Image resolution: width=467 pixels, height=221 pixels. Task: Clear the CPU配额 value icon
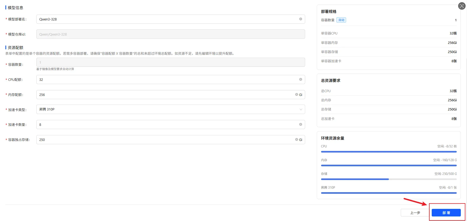pos(301,80)
